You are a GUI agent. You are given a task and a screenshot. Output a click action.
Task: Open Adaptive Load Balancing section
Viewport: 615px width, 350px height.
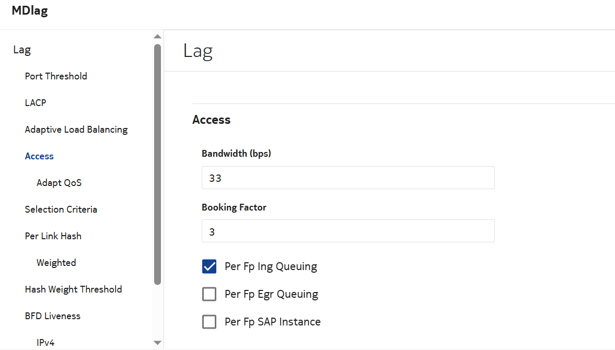(x=76, y=130)
